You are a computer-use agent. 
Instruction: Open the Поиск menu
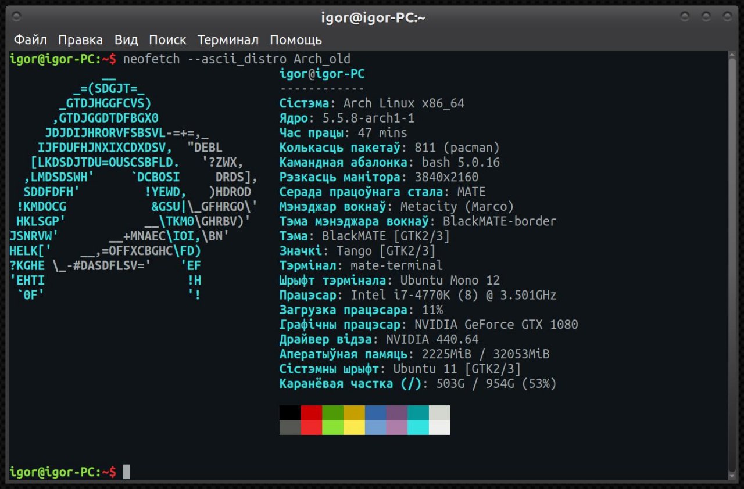tap(167, 40)
